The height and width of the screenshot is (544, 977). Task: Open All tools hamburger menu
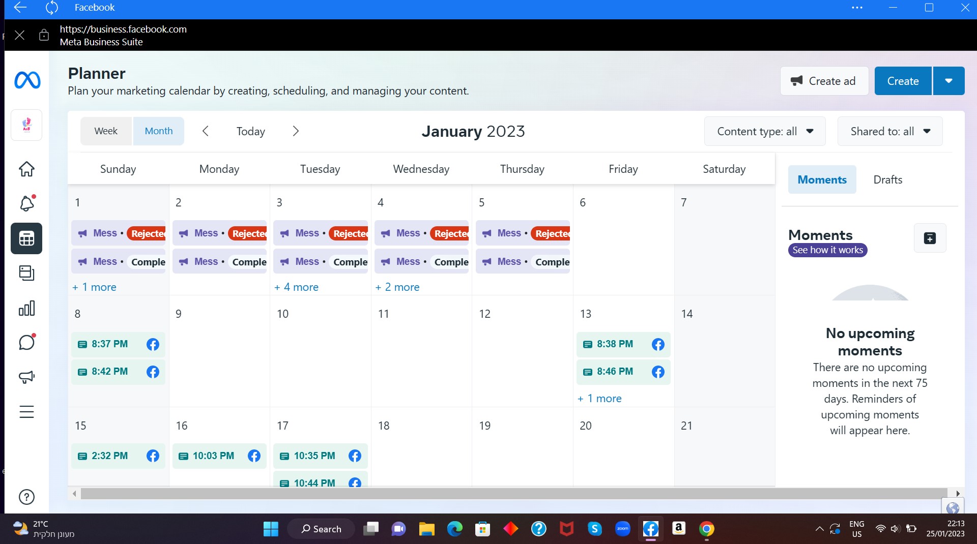coord(26,411)
